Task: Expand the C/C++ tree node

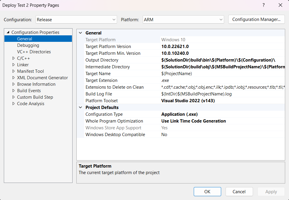Action: [x=14, y=58]
